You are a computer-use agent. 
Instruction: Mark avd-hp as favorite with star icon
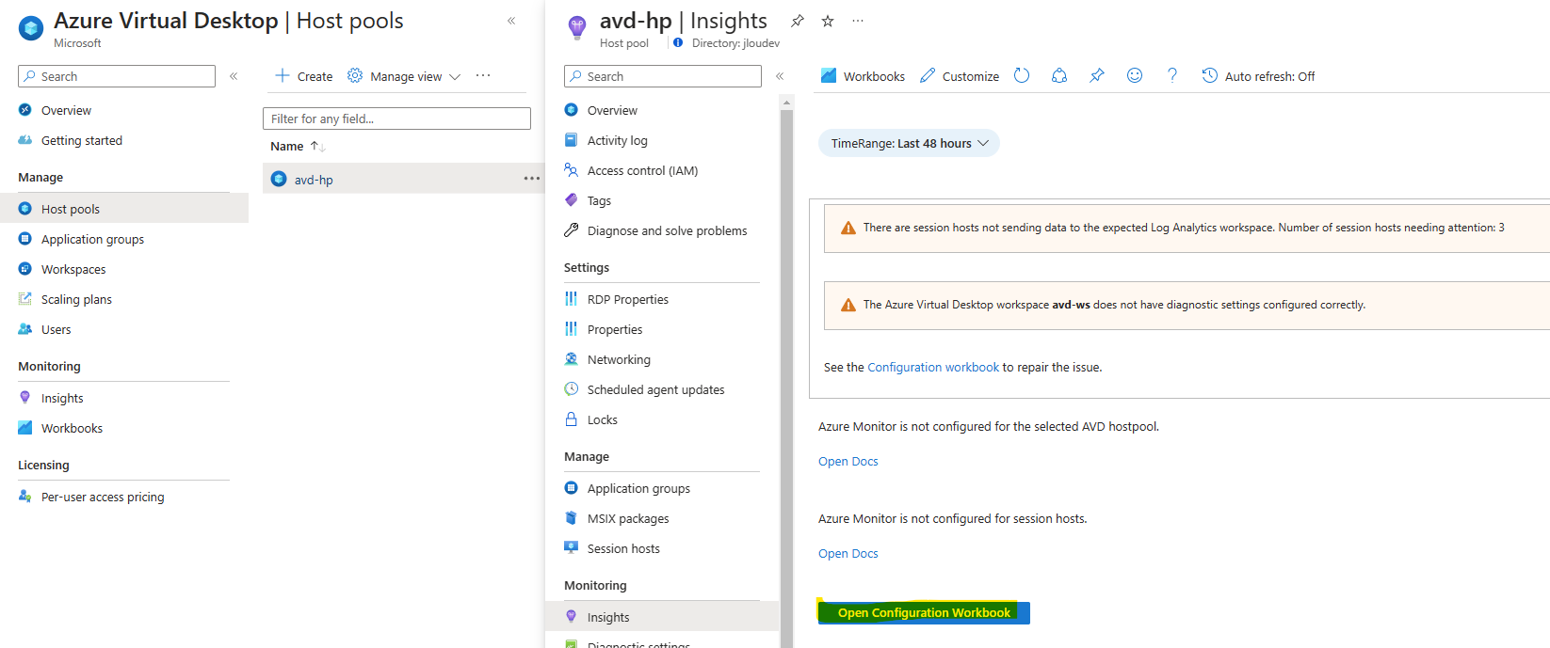(x=828, y=21)
